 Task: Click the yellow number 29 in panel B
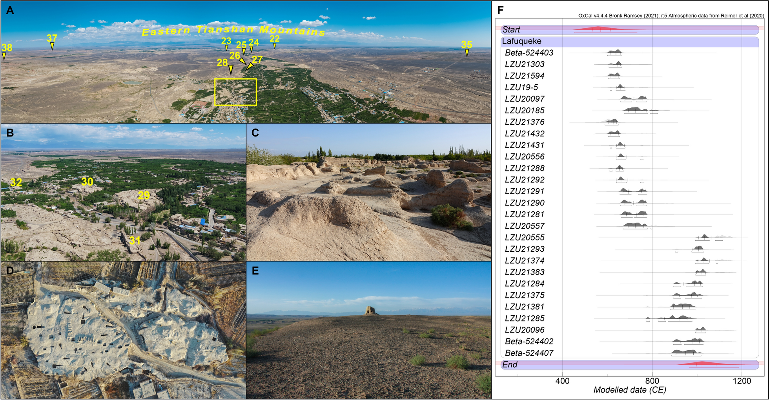144,195
